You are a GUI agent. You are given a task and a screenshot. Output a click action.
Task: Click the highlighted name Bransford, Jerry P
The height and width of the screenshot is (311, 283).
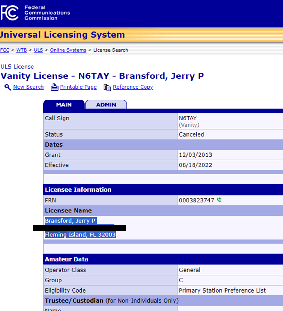(x=70, y=221)
